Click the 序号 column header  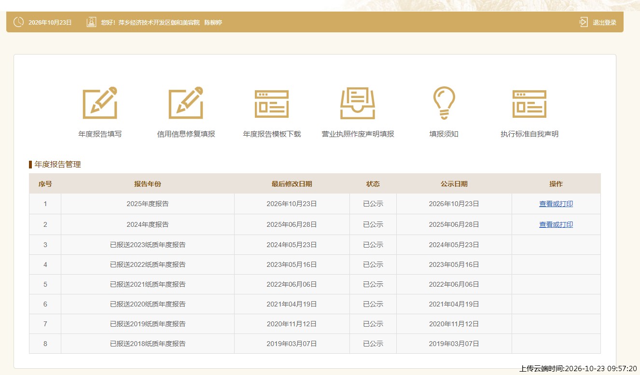[45, 184]
